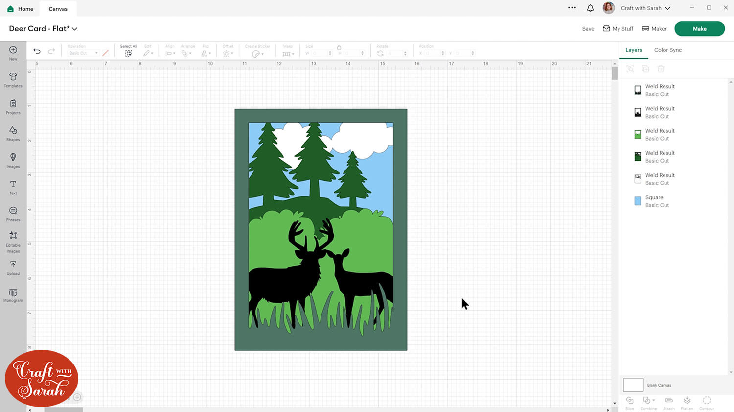The image size is (734, 412).
Task: Click the Undo arrow icon
Action: tap(37, 51)
